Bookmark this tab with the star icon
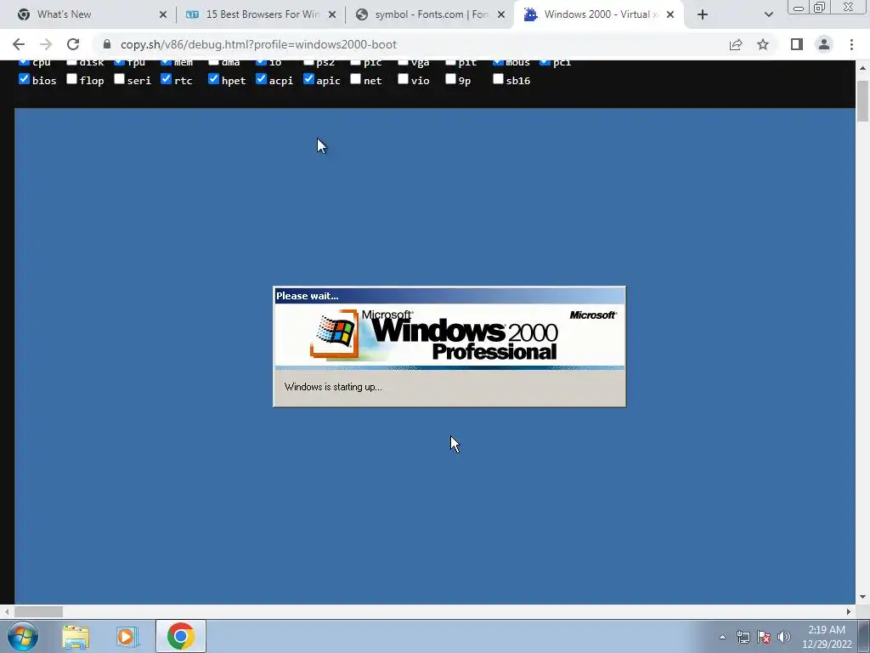Screen dimensions: 870x653 pos(763,44)
